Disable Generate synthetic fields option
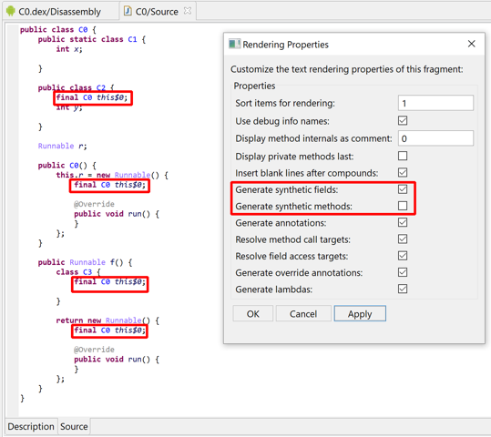This screenshot has width=491, height=437. pos(403,189)
